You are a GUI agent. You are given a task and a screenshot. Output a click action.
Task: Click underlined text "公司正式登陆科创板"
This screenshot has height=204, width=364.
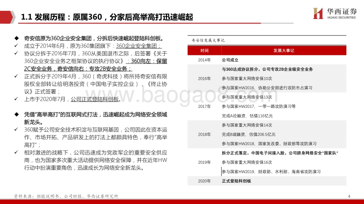click(95, 99)
